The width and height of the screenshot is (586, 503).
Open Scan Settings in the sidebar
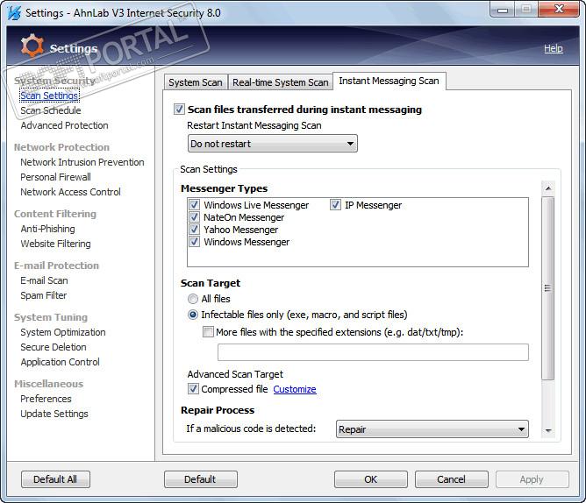[x=49, y=96]
